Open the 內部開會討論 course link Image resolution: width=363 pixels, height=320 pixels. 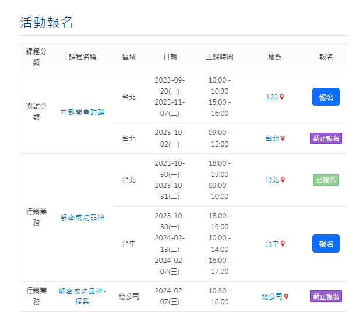(82, 112)
